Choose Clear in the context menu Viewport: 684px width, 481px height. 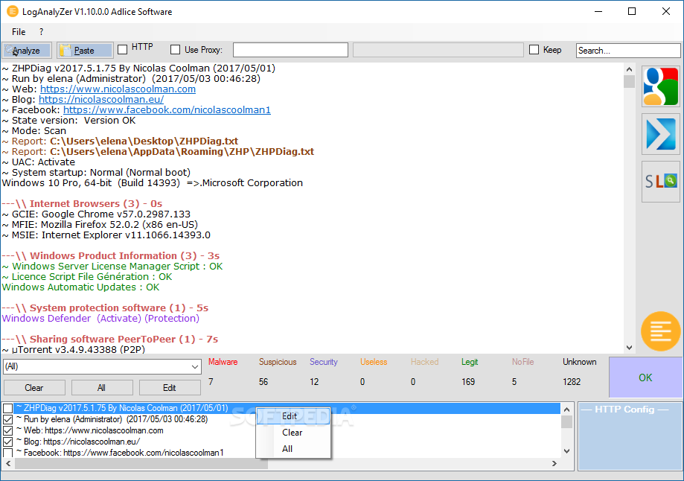pos(293,433)
